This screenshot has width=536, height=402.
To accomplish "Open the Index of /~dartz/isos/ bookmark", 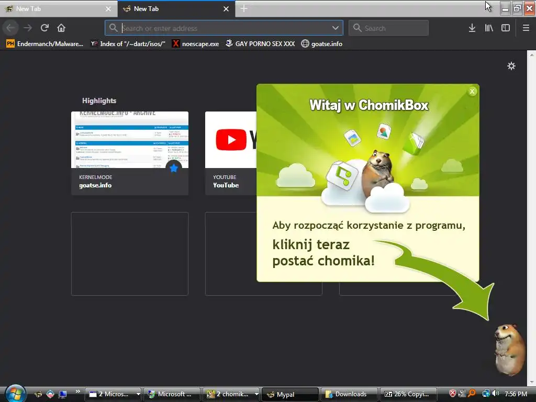I will (x=128, y=44).
